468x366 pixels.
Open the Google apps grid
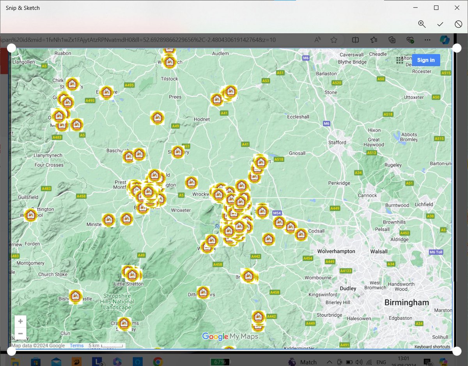(x=399, y=60)
